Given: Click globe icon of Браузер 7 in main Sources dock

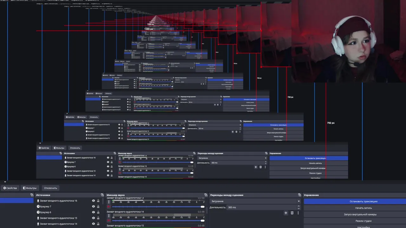Looking at the screenshot, I should [x=38, y=206].
